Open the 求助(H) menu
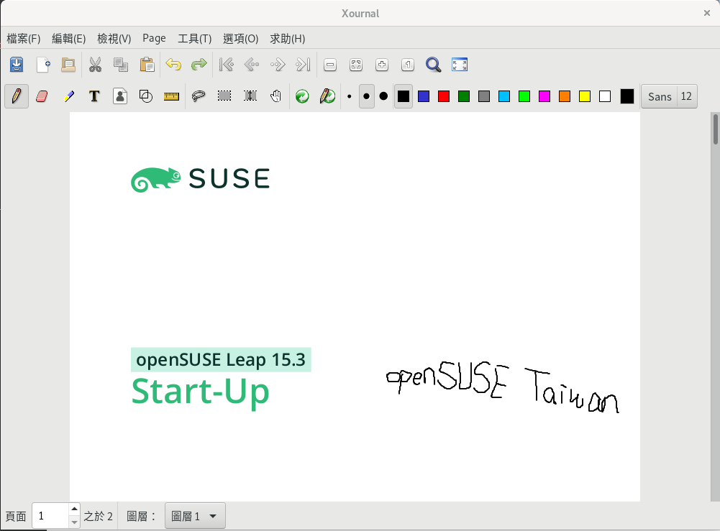 click(288, 39)
